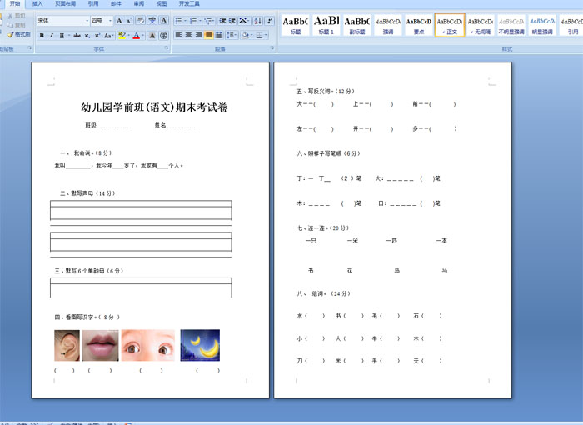
Task: Center align text
Action: pyautogui.click(x=188, y=35)
